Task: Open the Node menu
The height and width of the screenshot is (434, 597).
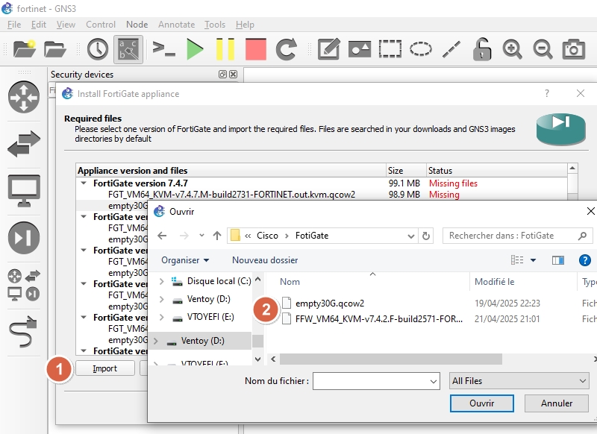Action: (137, 25)
